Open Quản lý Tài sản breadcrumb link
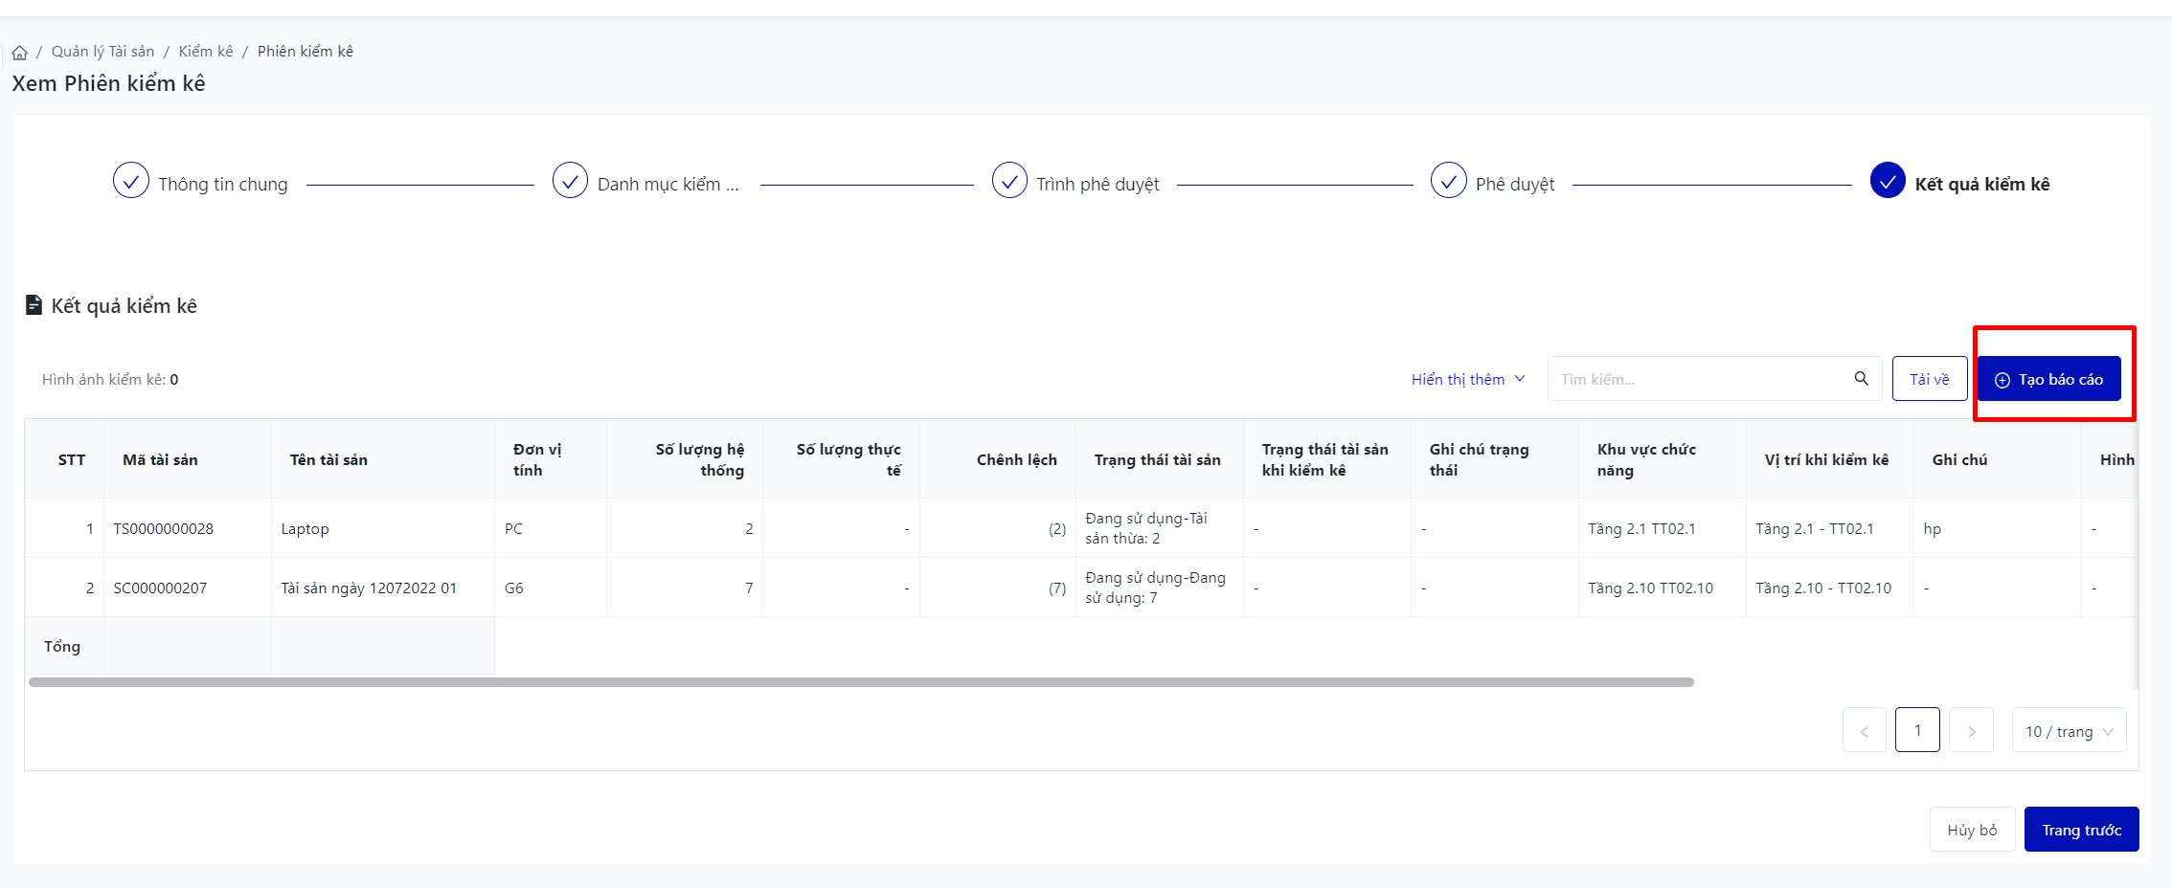 pos(102,52)
